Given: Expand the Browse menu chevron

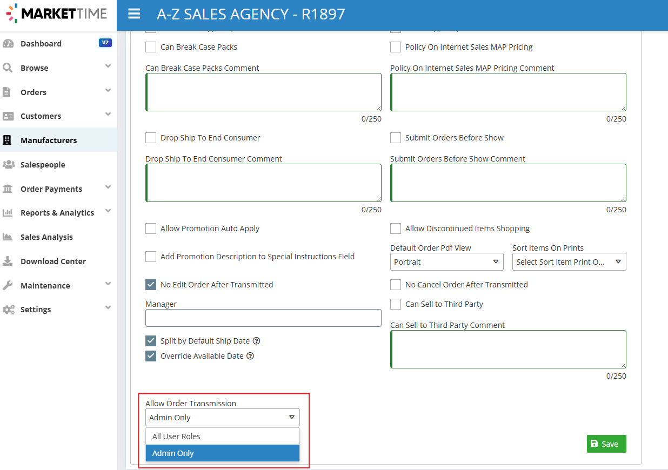Looking at the screenshot, I should pos(108,66).
